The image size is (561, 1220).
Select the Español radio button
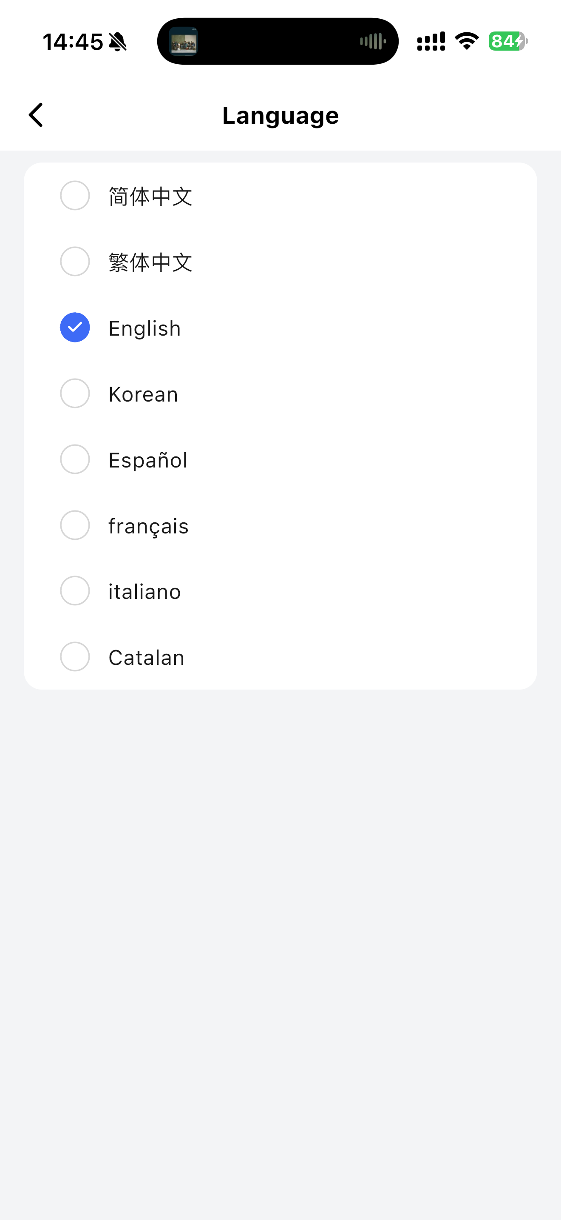75,459
